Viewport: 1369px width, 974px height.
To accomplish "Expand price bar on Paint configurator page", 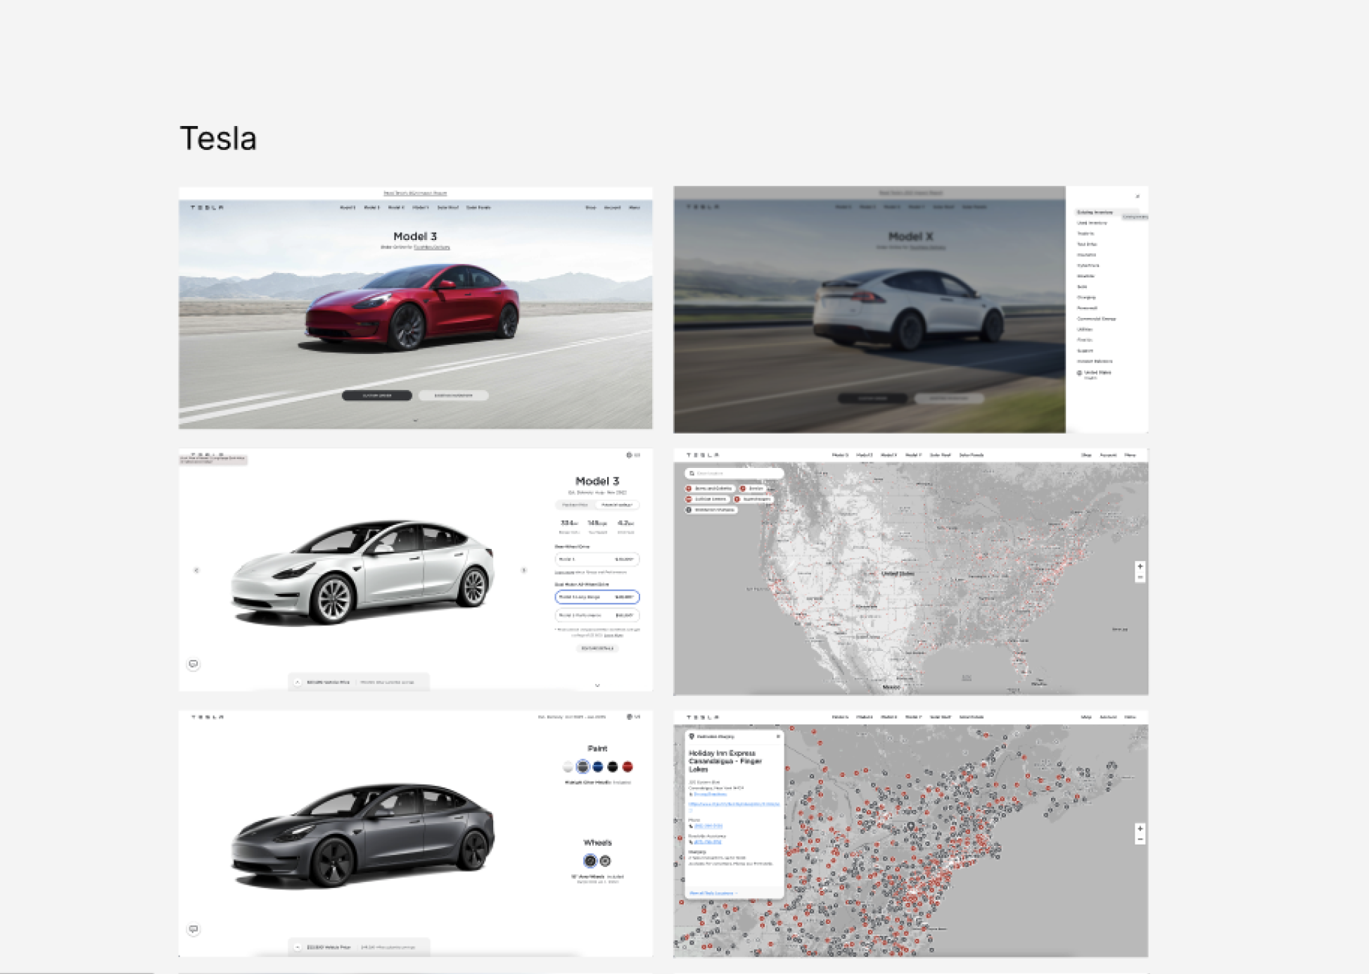I will 298,947.
